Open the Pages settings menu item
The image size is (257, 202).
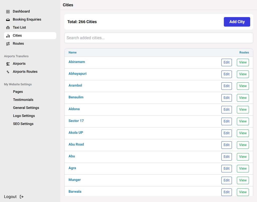[x=18, y=92]
